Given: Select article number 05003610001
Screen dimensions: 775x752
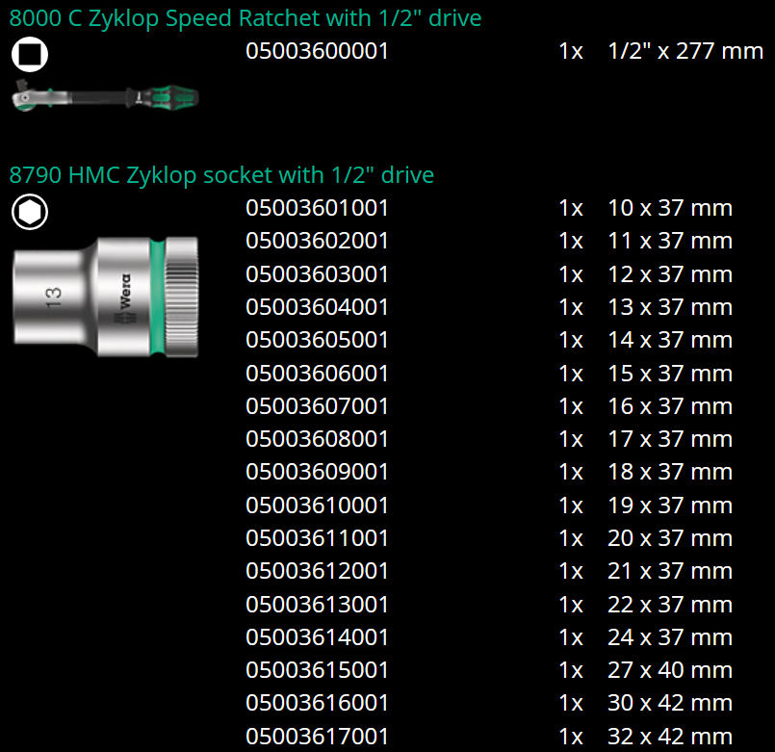Looking at the screenshot, I should [x=317, y=506].
